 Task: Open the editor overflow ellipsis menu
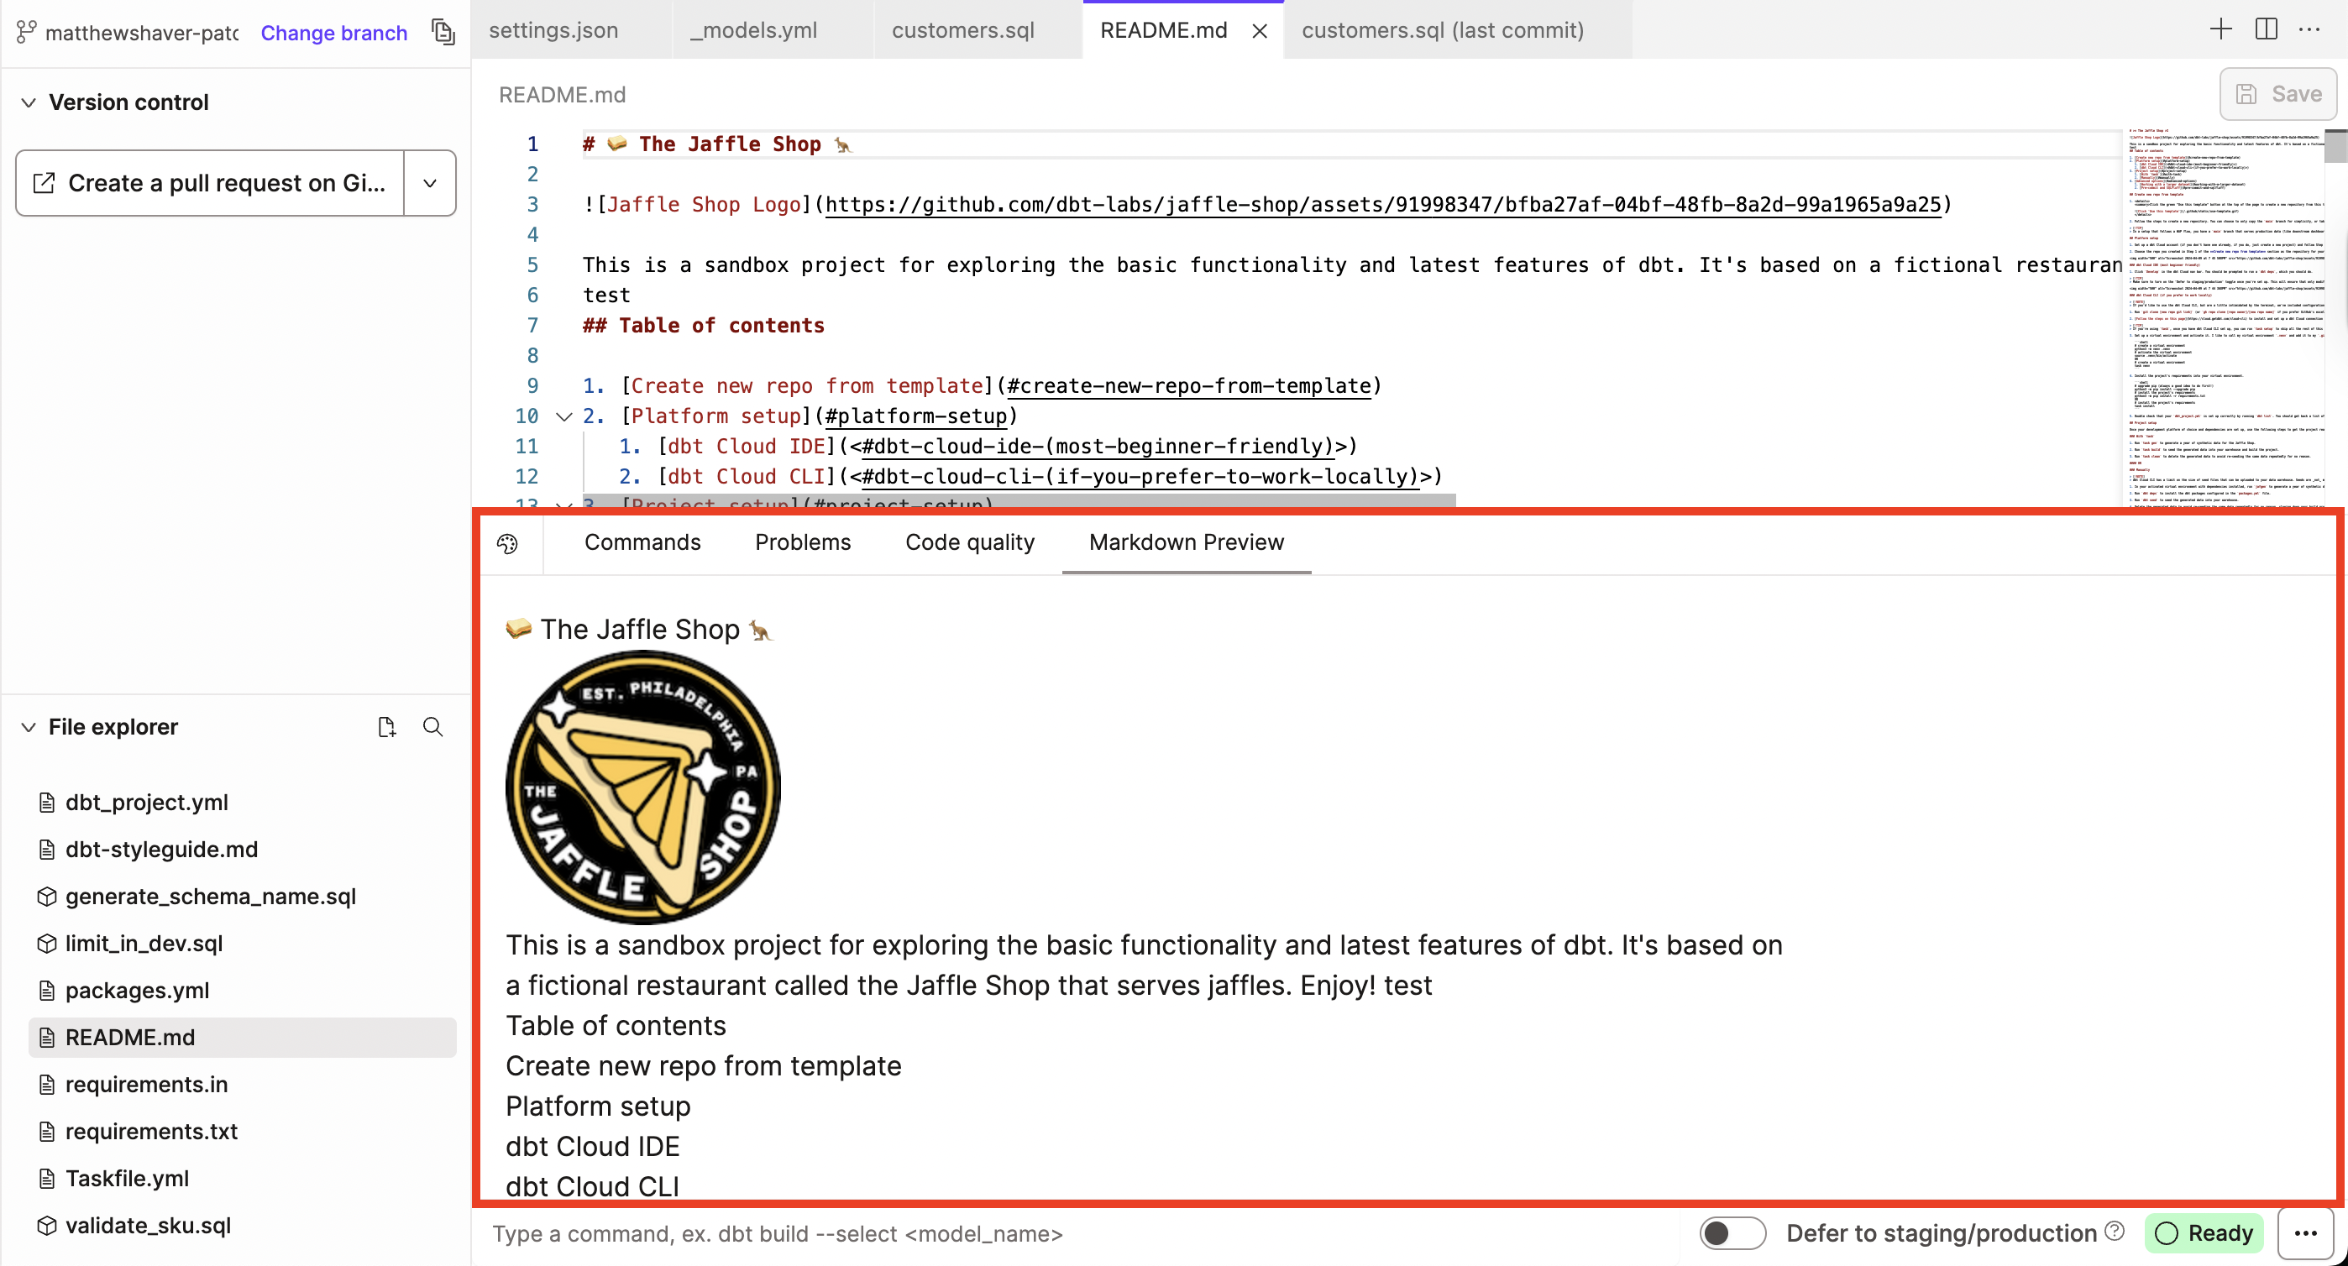[x=2310, y=29]
